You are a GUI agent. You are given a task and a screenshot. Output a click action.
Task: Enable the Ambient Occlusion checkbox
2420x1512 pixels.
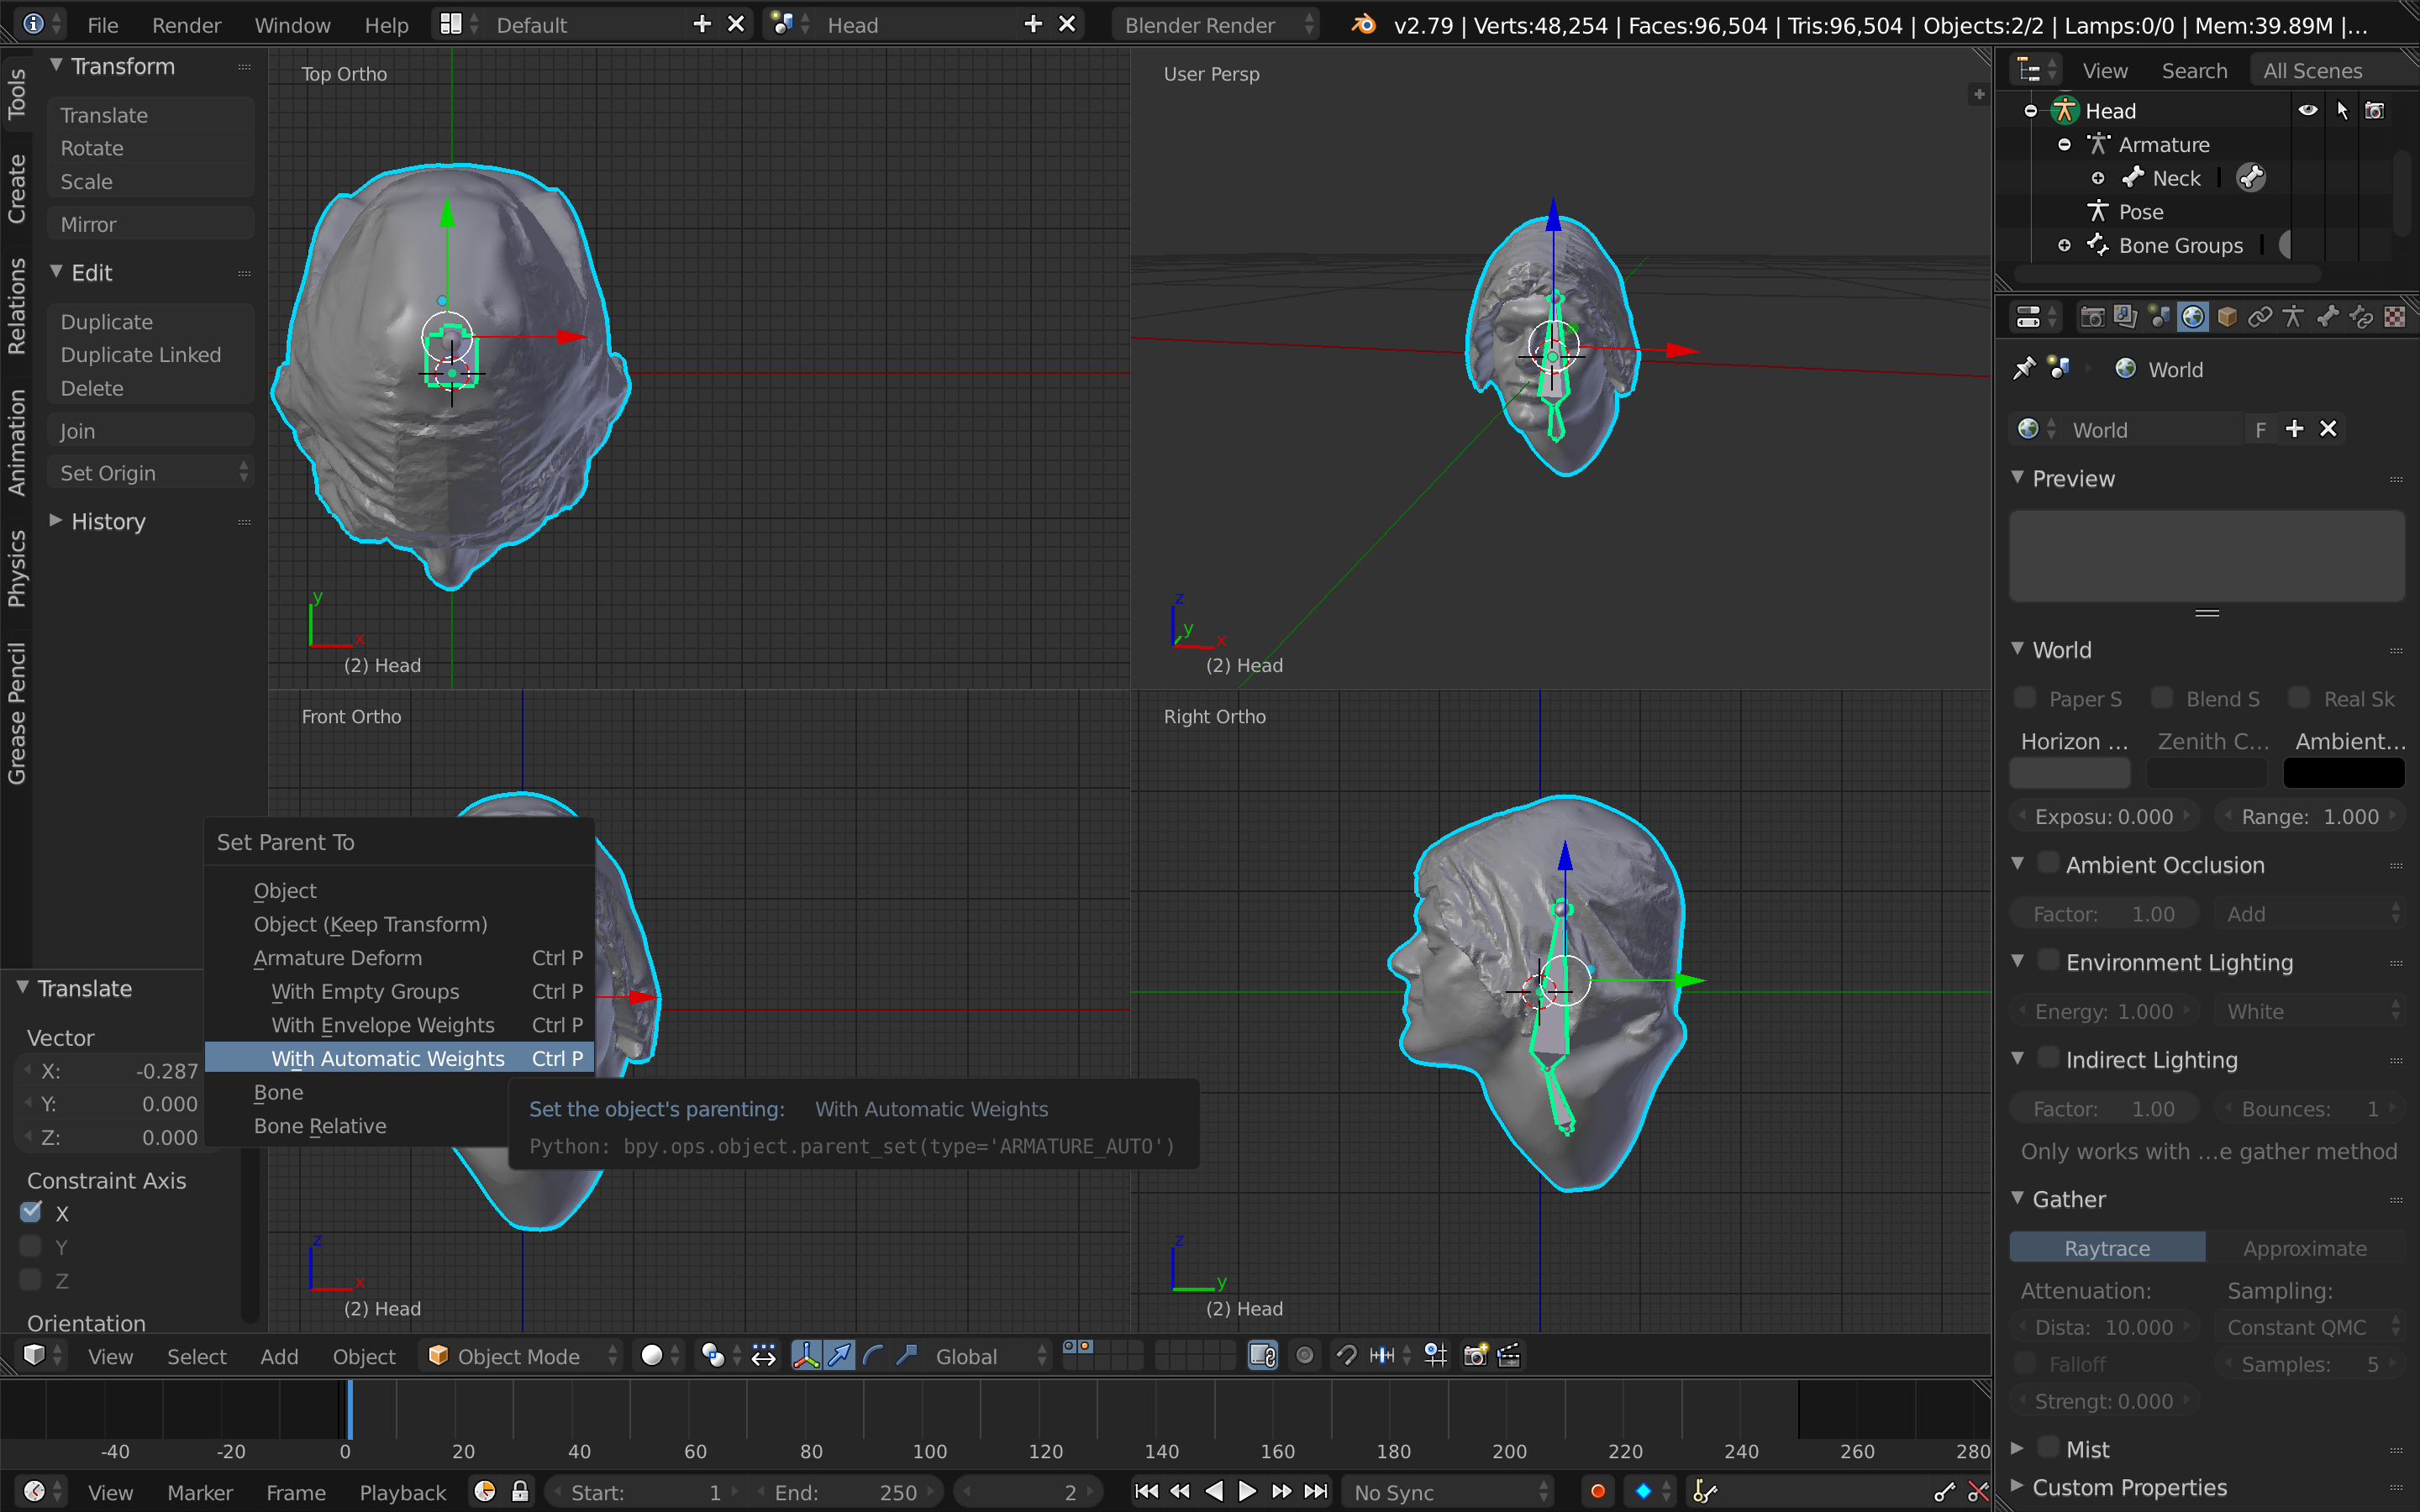click(2049, 864)
